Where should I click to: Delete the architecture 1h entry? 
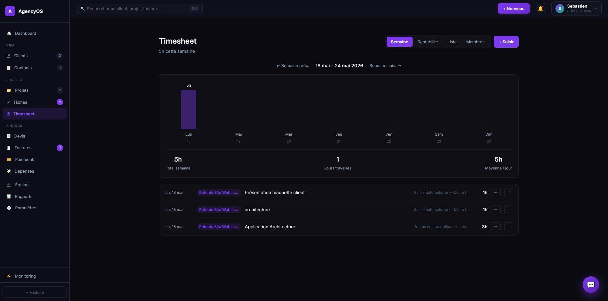click(x=509, y=210)
